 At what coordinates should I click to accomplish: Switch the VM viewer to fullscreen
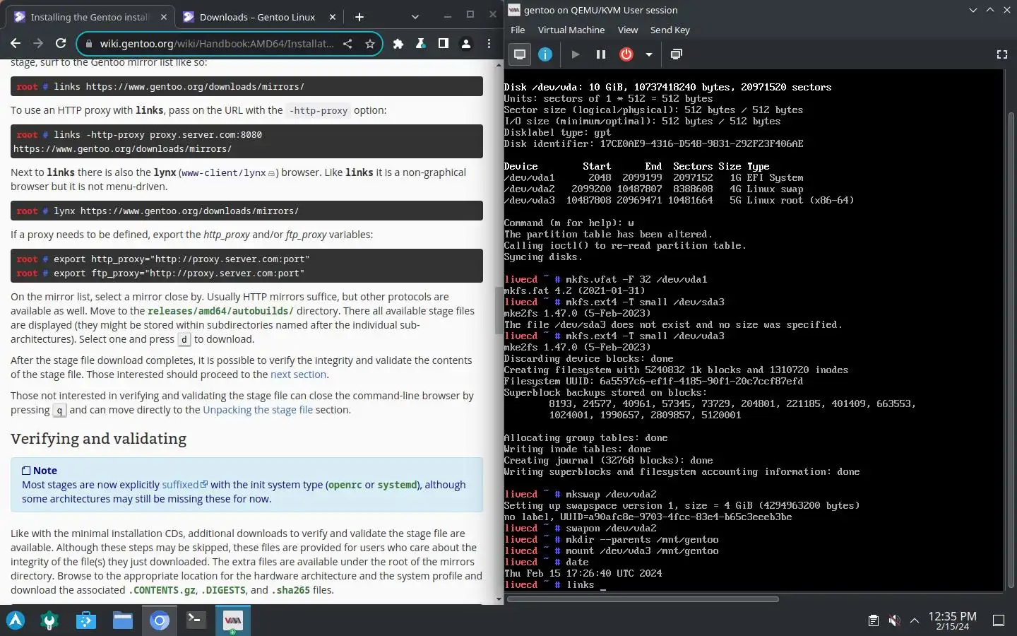pos(1001,54)
